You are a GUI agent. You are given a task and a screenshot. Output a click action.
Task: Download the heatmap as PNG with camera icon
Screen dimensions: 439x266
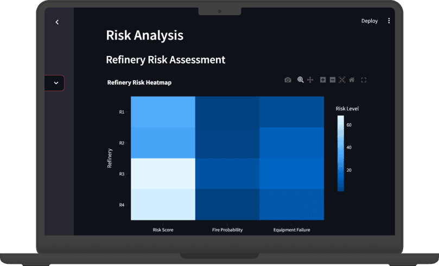tap(288, 80)
